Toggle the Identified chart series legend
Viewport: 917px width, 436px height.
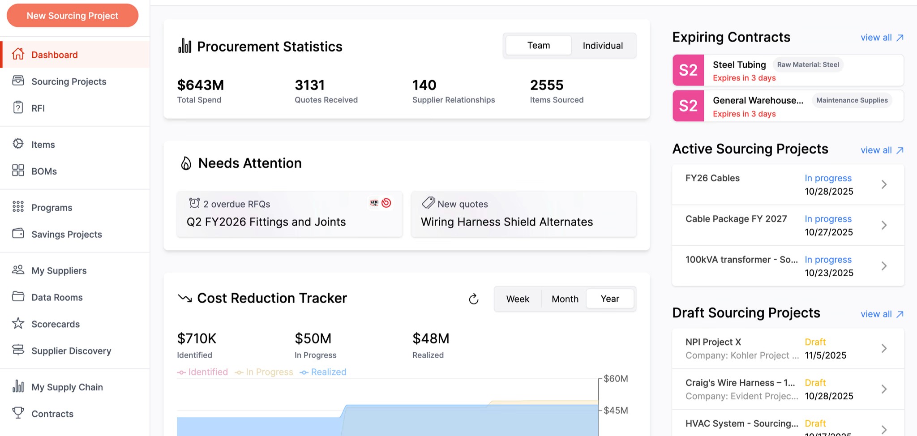click(x=202, y=372)
